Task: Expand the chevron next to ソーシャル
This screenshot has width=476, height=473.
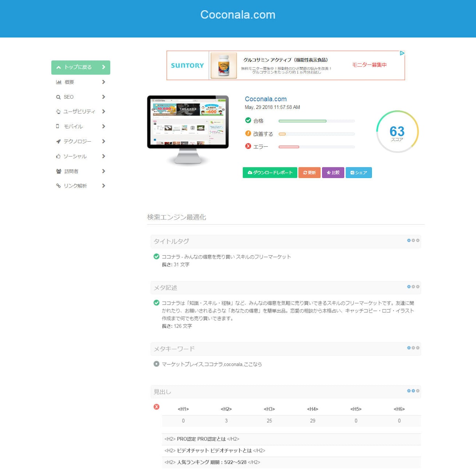Action: click(x=103, y=156)
